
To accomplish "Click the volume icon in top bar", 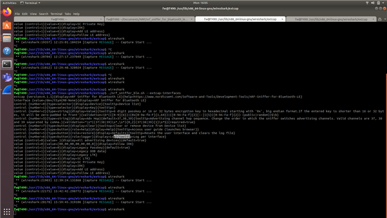I will (x=372, y=2).
